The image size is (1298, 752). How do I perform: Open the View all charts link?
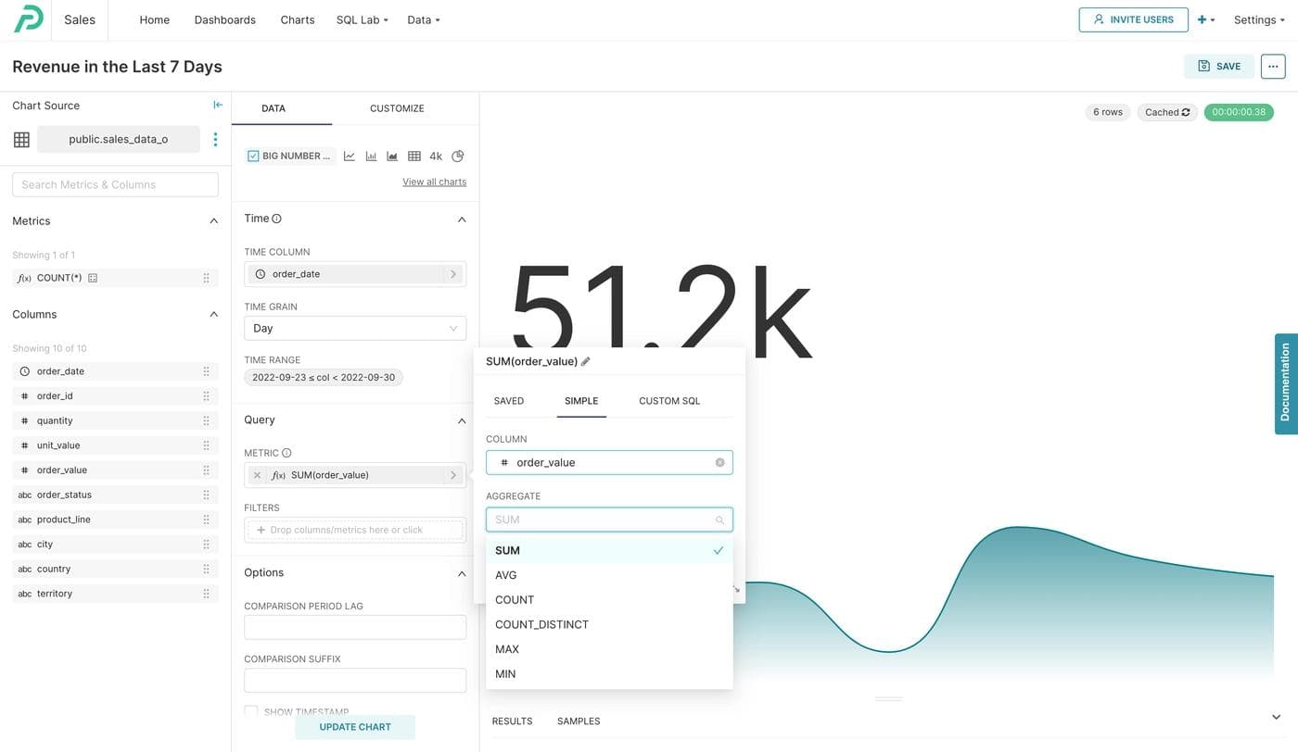tap(434, 182)
